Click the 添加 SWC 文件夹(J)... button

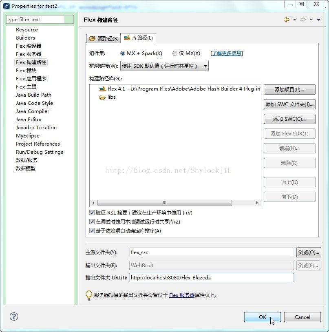289,104
